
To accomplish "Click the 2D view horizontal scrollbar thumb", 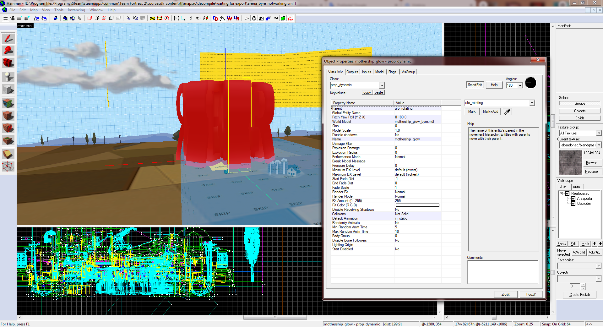I will [275, 317].
